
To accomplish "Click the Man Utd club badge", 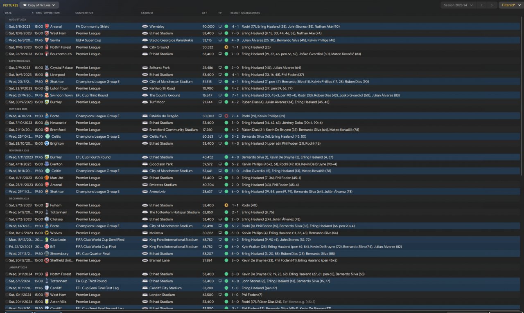I will coord(47,178).
